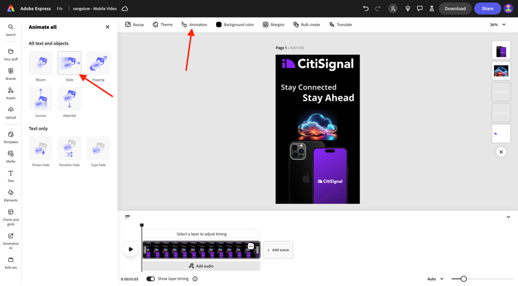The width and height of the screenshot is (518, 286).
Task: Select the last page thumbnail
Action: pyautogui.click(x=501, y=134)
